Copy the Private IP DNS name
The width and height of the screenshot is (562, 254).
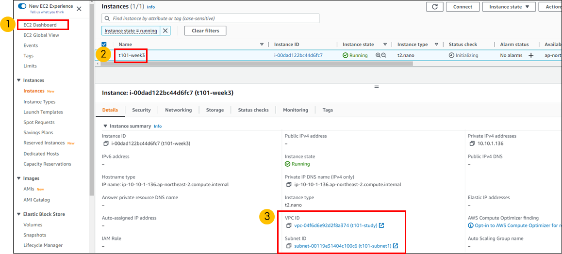tap(289, 185)
